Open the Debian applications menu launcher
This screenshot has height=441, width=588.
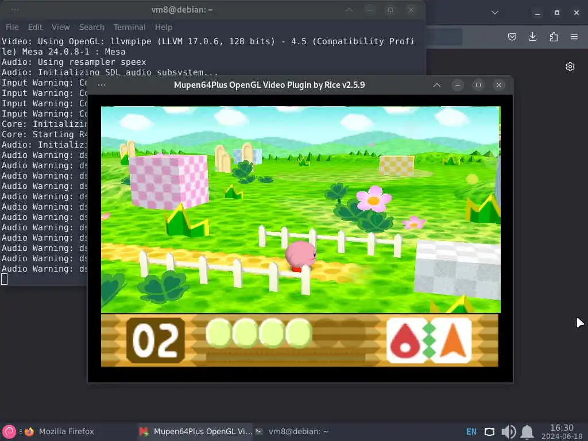pyautogui.click(x=9, y=432)
